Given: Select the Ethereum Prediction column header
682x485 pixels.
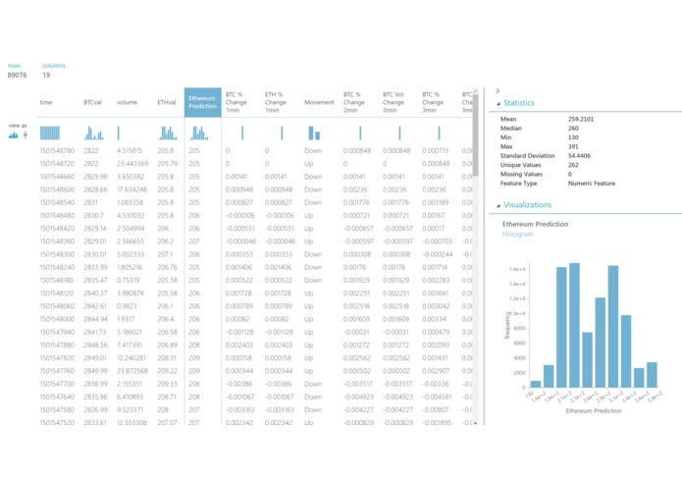Looking at the screenshot, I should (x=203, y=102).
